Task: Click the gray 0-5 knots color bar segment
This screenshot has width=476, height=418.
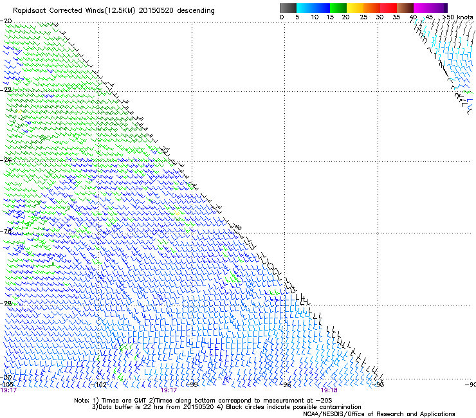Action: click(288, 8)
